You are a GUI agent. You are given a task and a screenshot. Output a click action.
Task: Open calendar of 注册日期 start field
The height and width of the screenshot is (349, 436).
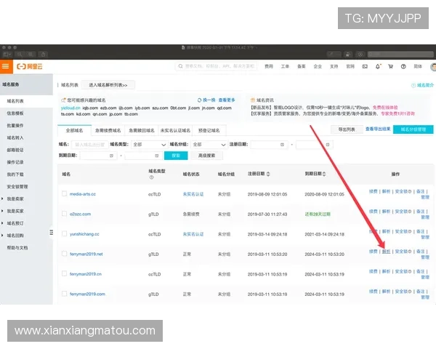coord(282,145)
